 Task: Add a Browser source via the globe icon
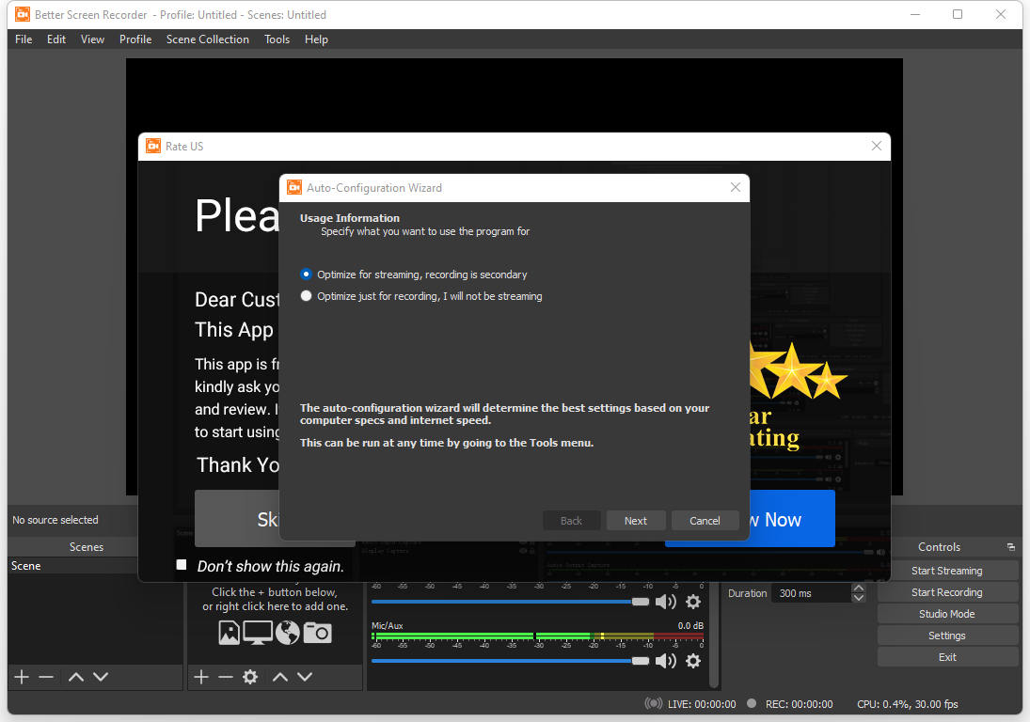click(x=287, y=633)
